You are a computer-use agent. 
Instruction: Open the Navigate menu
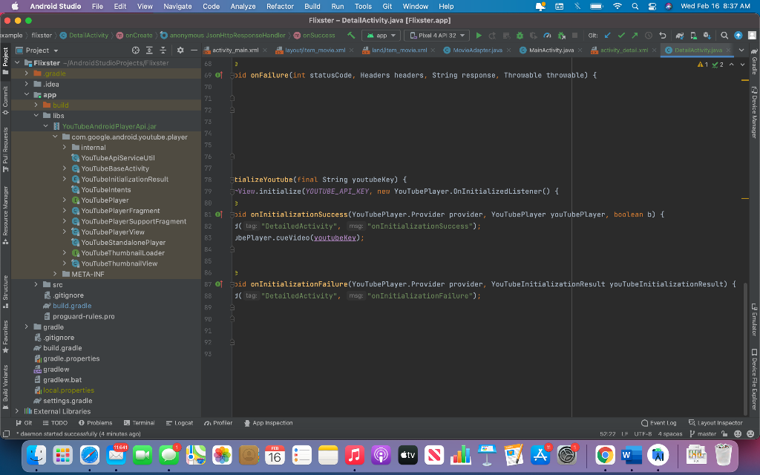(x=177, y=6)
